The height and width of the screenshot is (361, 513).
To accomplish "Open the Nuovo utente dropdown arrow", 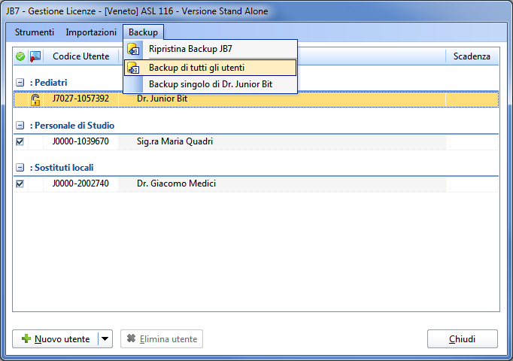I will coord(105,338).
